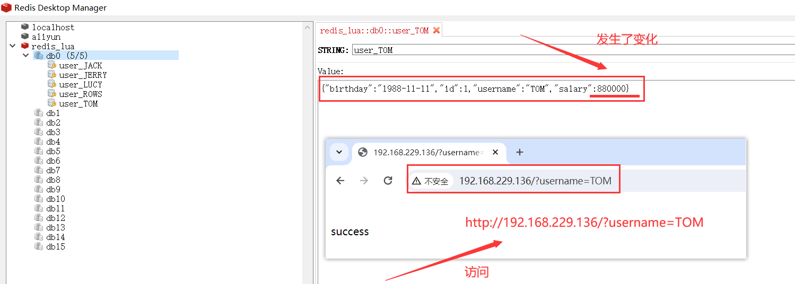Click the key icon beside user_ROWS
Image resolution: width=795 pixels, height=284 pixels.
tap(52, 94)
